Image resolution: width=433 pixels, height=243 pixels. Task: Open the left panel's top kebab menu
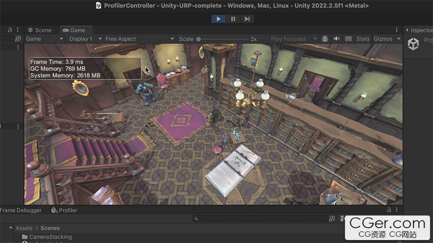(18, 30)
